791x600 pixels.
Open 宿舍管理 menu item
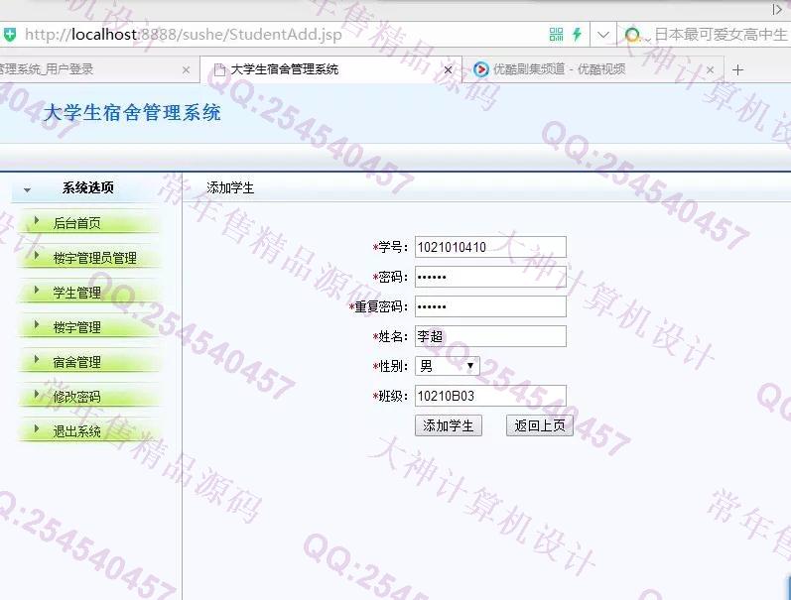(x=76, y=362)
